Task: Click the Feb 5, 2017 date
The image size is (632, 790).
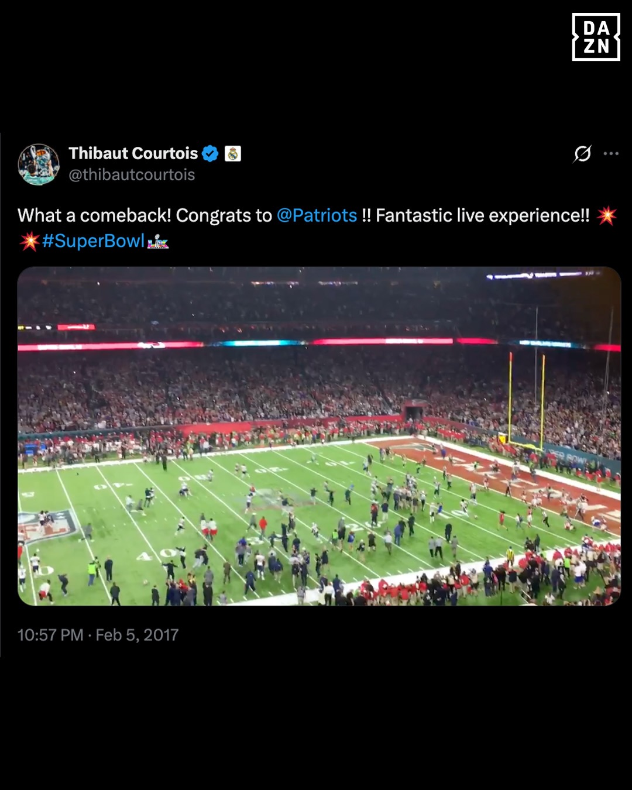Action: point(137,635)
